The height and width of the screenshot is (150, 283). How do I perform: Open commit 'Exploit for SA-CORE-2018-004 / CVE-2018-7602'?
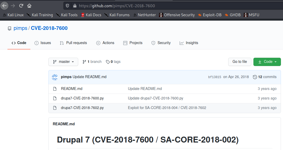(167, 108)
